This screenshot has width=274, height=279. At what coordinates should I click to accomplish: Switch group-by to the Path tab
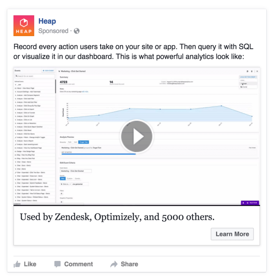[x=69, y=142]
